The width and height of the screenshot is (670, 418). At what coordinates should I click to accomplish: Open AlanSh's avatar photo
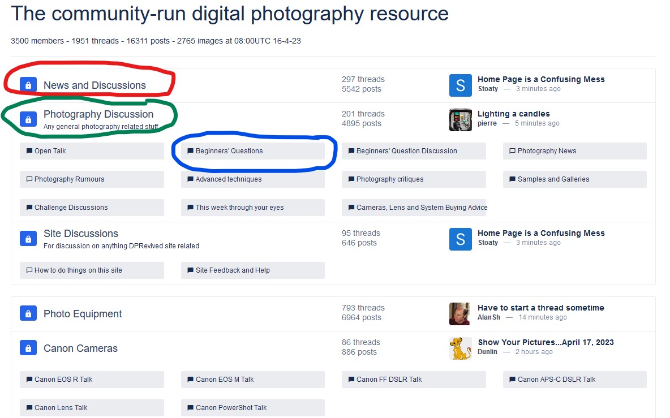point(461,314)
